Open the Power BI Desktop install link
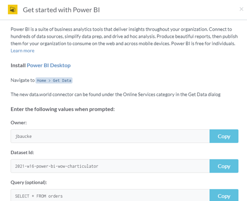This screenshot has width=247, height=201. click(49, 66)
